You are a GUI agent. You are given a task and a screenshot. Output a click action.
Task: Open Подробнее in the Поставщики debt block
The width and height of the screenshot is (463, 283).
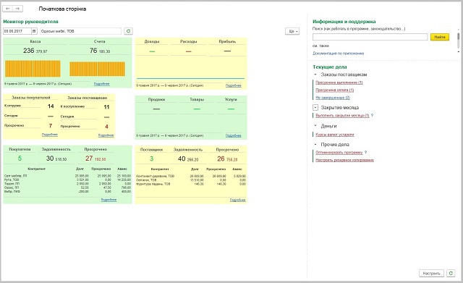pyautogui.click(x=238, y=200)
